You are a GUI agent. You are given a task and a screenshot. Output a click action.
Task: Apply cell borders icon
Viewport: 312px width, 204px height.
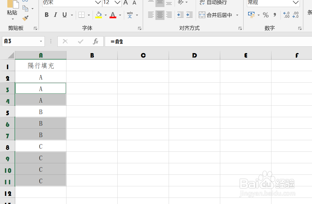pos(82,15)
